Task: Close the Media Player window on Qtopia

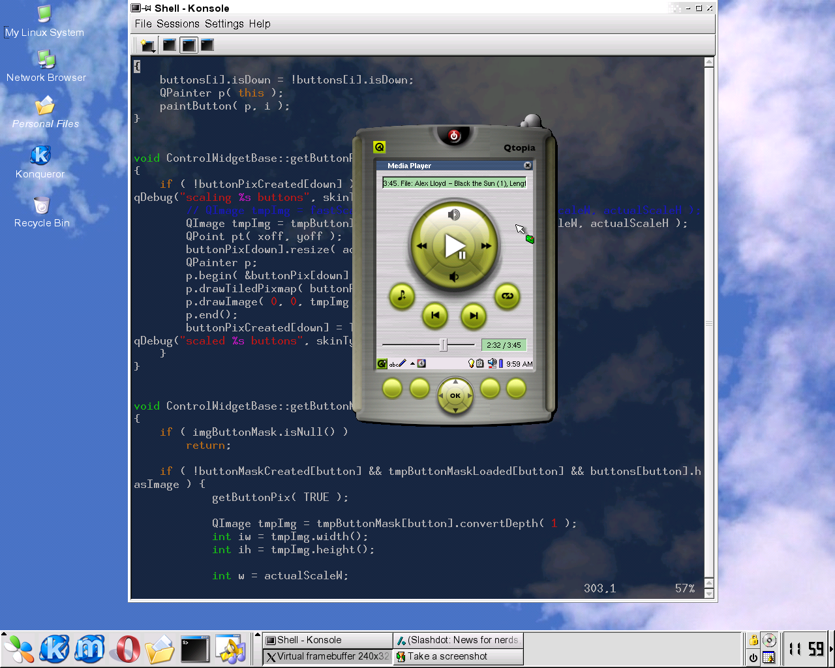Action: tap(528, 166)
